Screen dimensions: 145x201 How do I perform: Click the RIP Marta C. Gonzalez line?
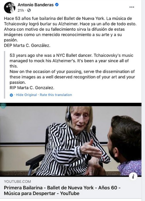click(x=32, y=88)
